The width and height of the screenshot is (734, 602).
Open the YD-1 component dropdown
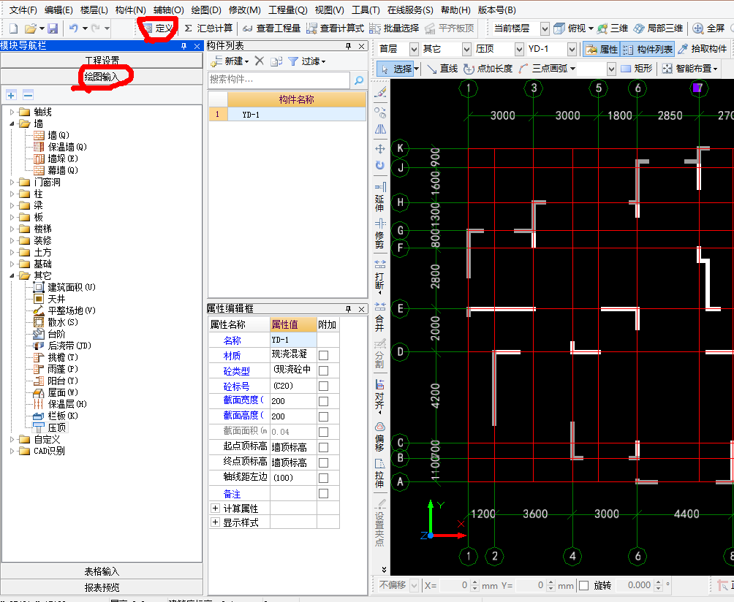[572, 49]
